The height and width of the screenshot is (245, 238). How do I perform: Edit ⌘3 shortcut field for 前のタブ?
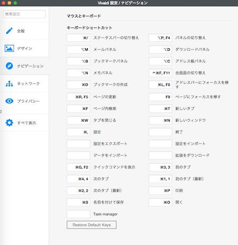[160, 167]
